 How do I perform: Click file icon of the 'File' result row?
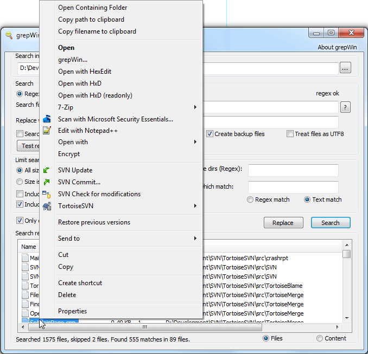point(25,294)
